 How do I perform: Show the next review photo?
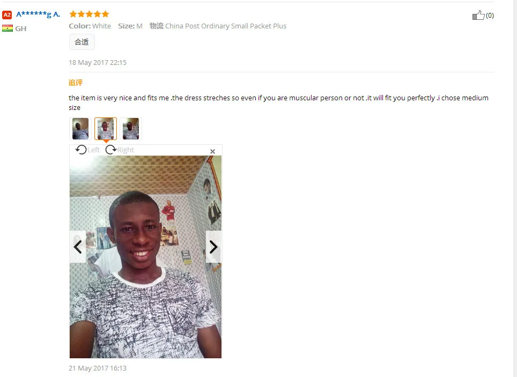tap(213, 247)
